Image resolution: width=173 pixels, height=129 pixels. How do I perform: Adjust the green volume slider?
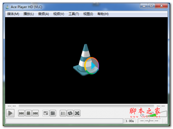pyautogui.click(x=157, y=114)
